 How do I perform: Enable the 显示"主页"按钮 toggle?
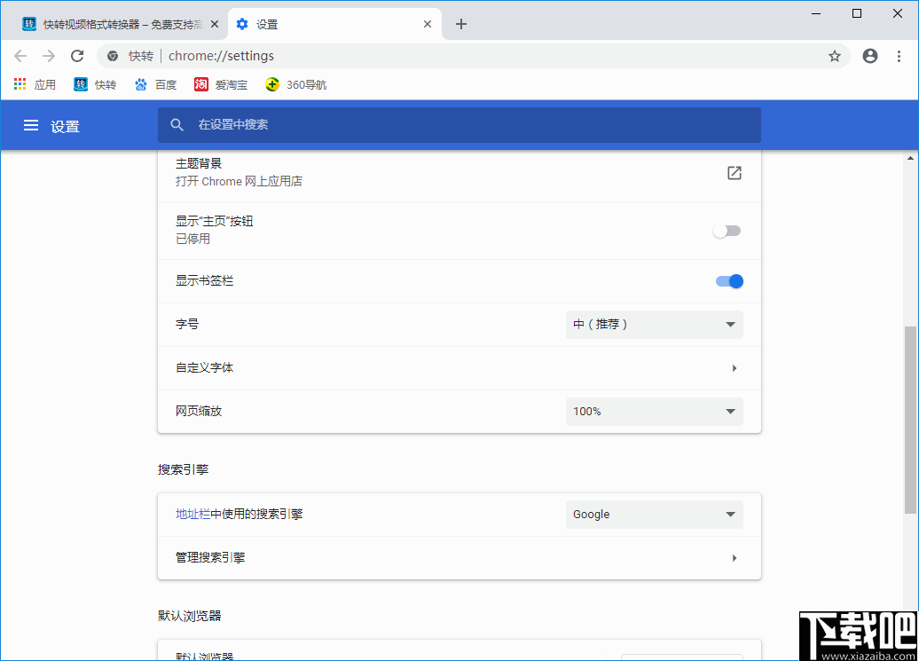tap(727, 230)
